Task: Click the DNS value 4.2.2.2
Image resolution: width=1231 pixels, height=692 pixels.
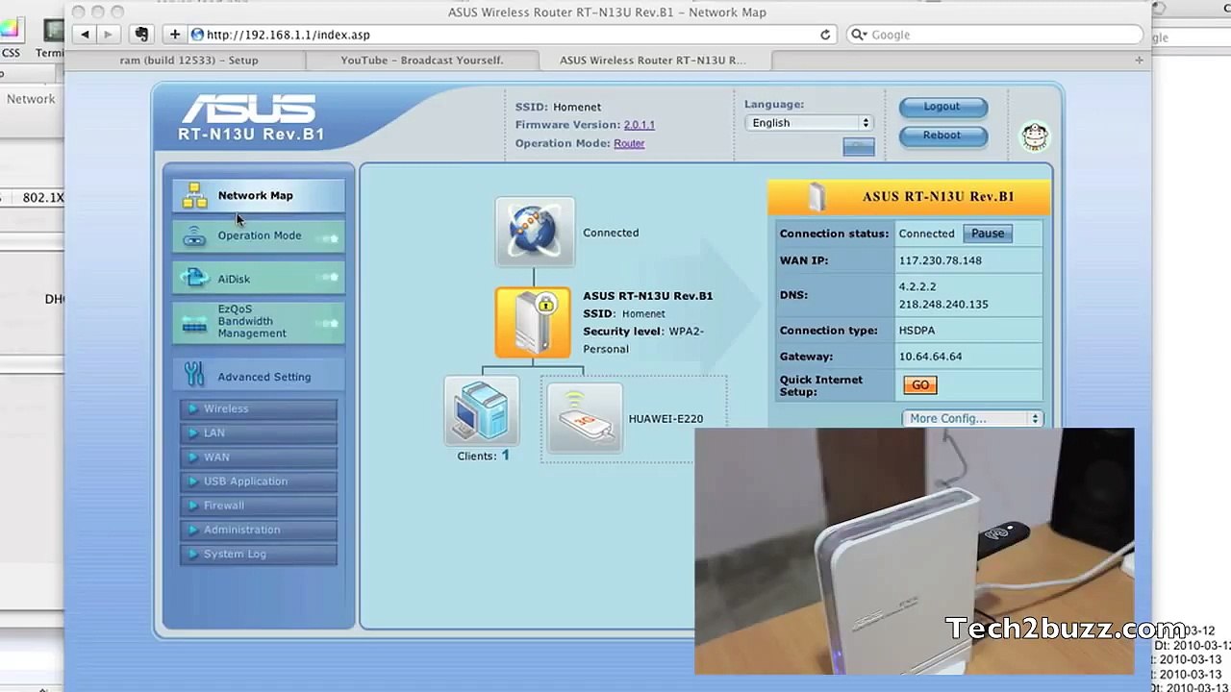Action: pos(917,286)
